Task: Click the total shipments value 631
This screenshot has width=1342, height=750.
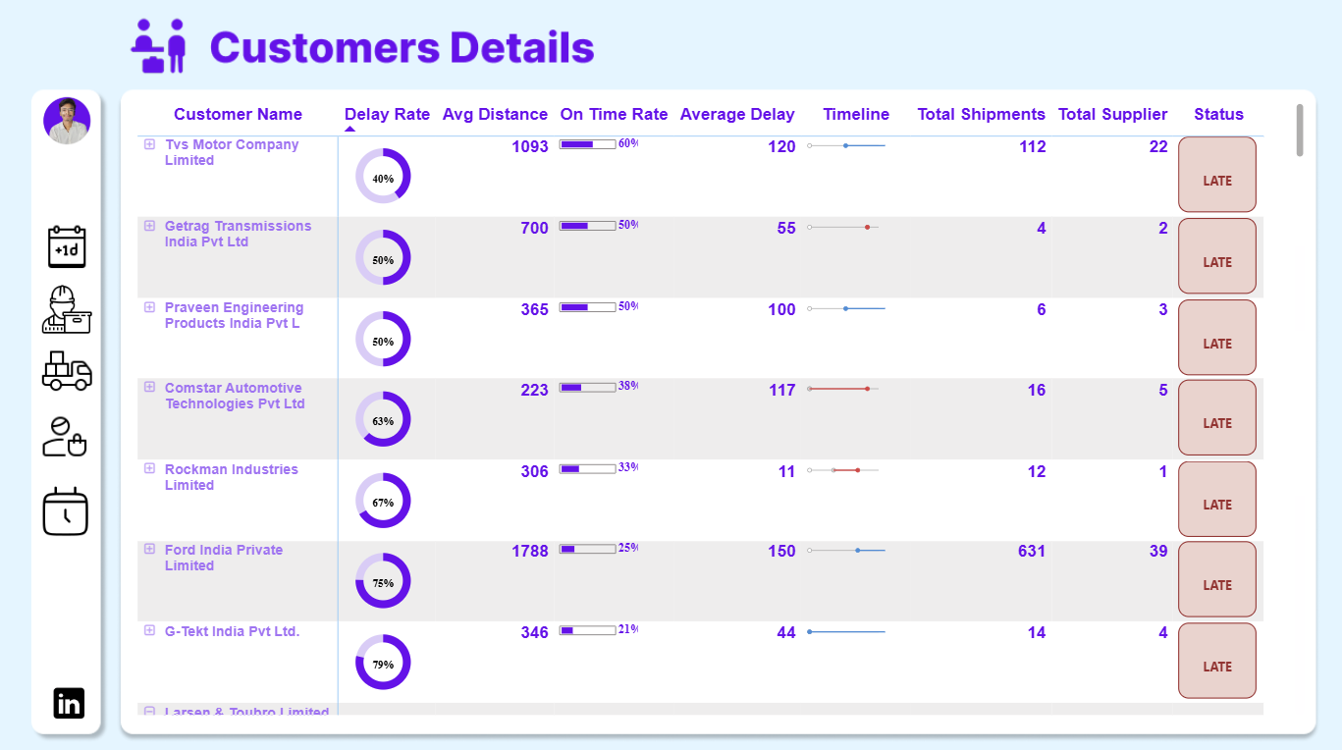Action: coord(1032,552)
